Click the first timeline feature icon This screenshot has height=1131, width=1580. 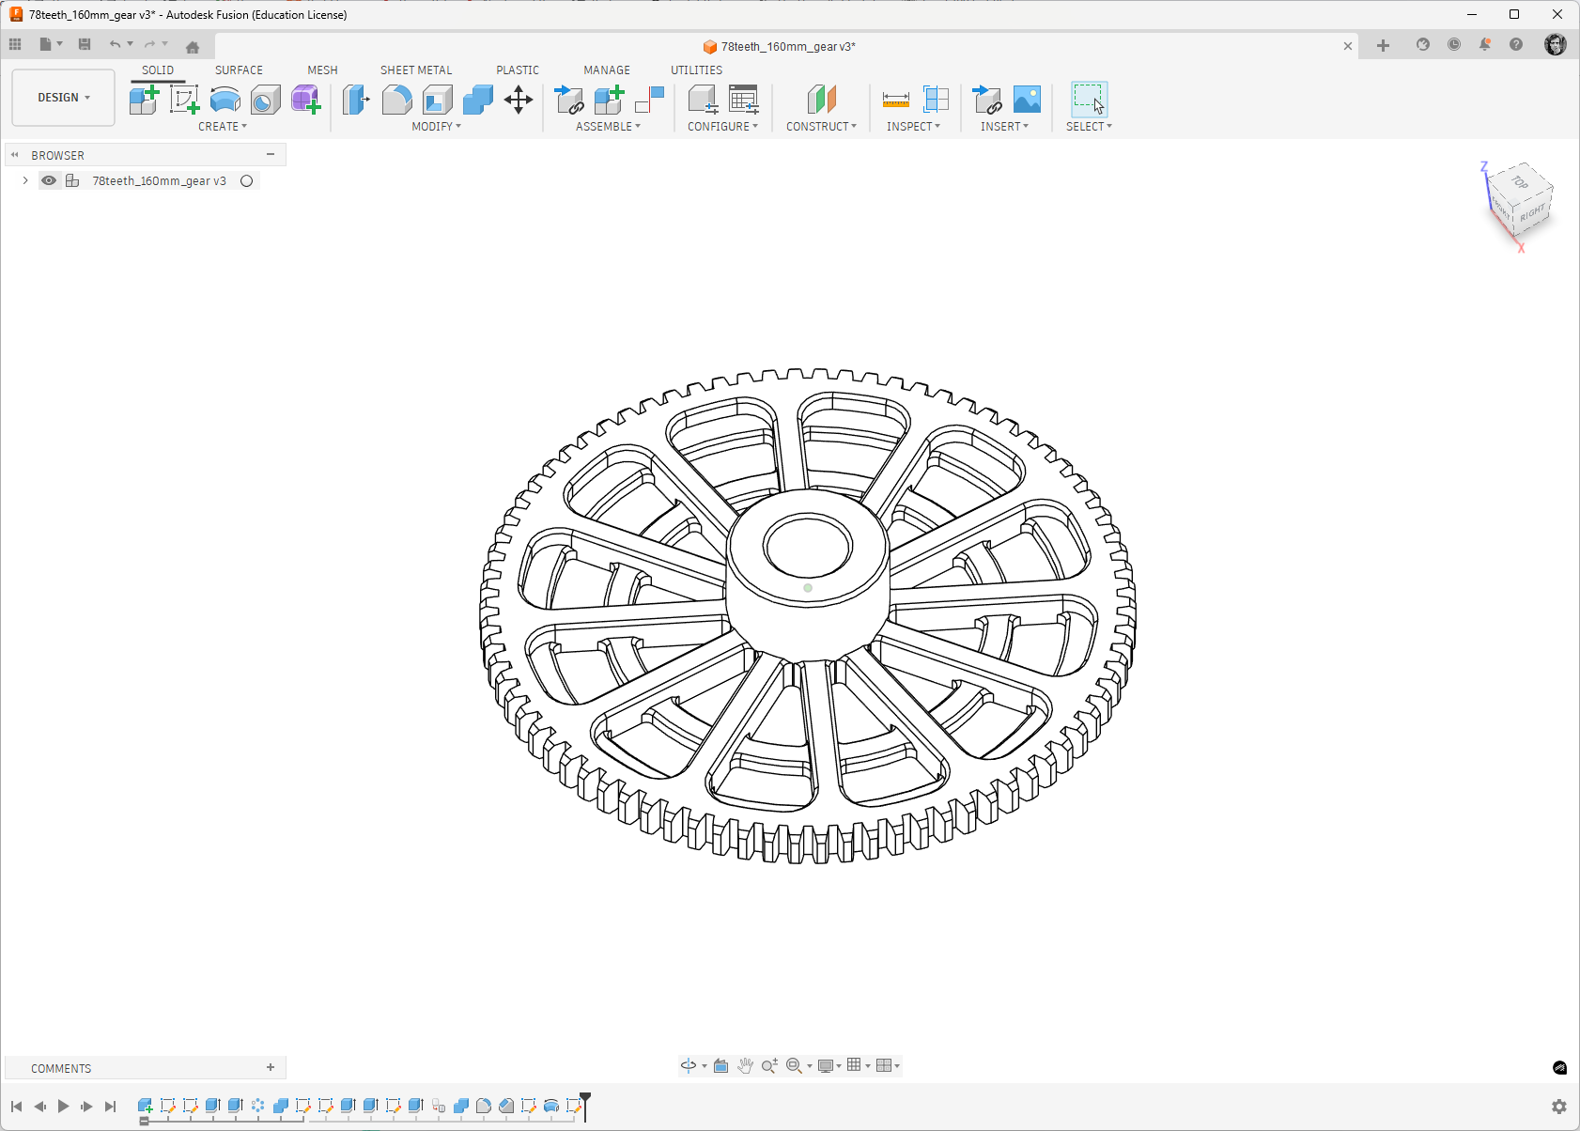(x=145, y=1107)
